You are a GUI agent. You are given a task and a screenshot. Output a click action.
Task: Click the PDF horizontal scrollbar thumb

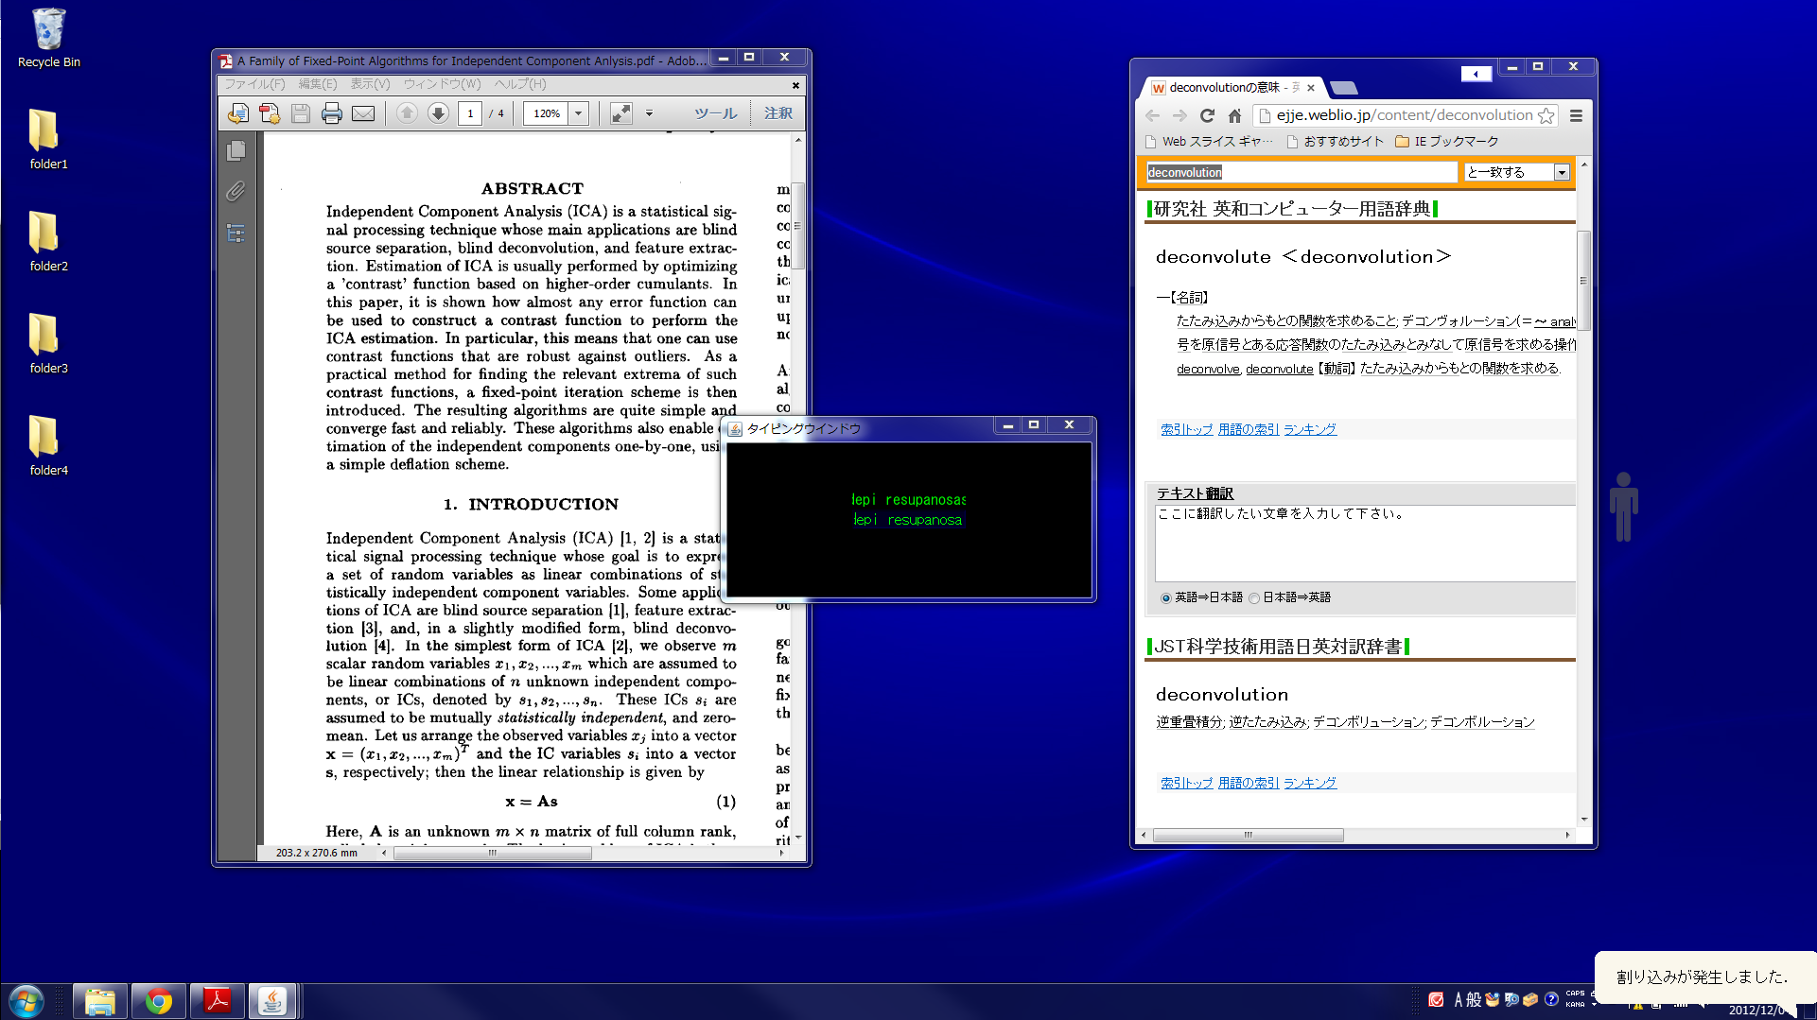point(492,853)
